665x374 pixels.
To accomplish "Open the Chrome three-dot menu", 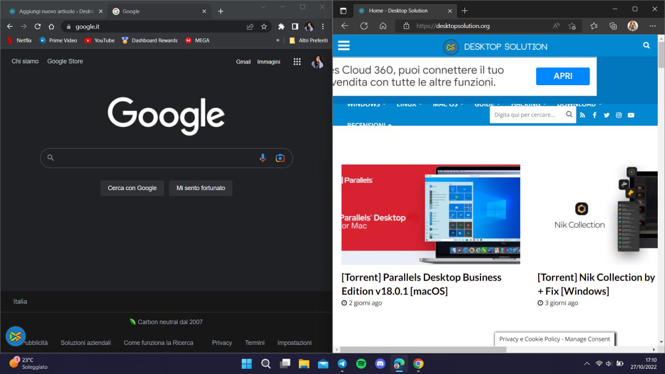I will pyautogui.click(x=323, y=26).
